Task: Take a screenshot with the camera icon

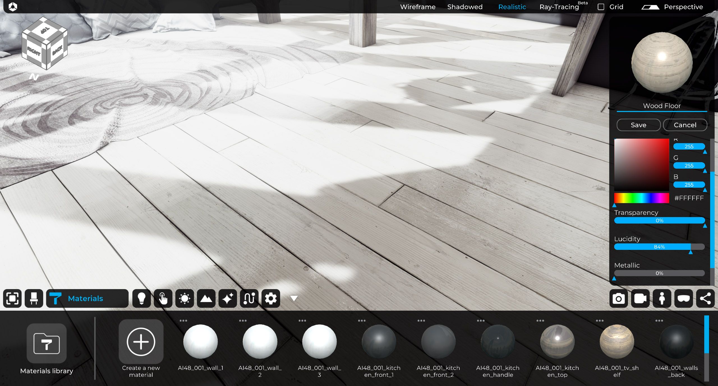Action: (618, 298)
